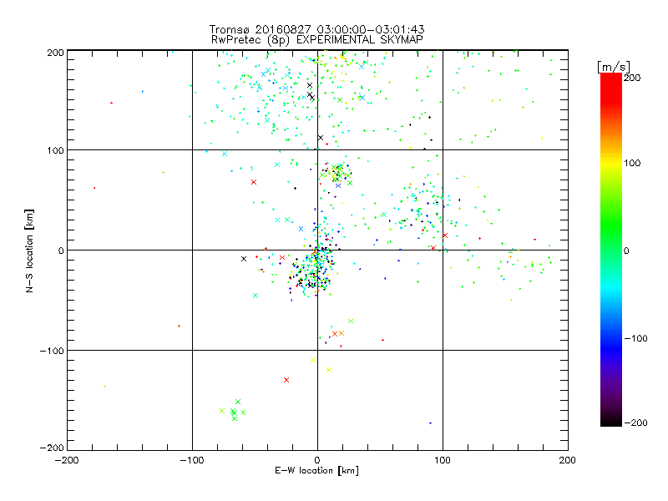The width and height of the screenshot is (668, 501).
Task: Select the lone blue marker in the bottom-right quadrant
Action: tap(430, 423)
